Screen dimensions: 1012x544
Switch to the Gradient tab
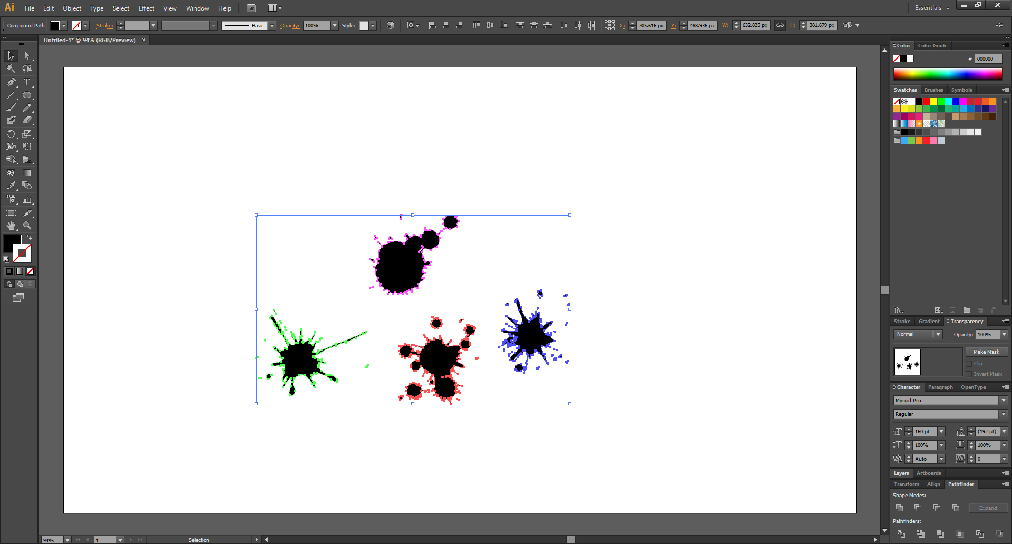click(x=929, y=322)
